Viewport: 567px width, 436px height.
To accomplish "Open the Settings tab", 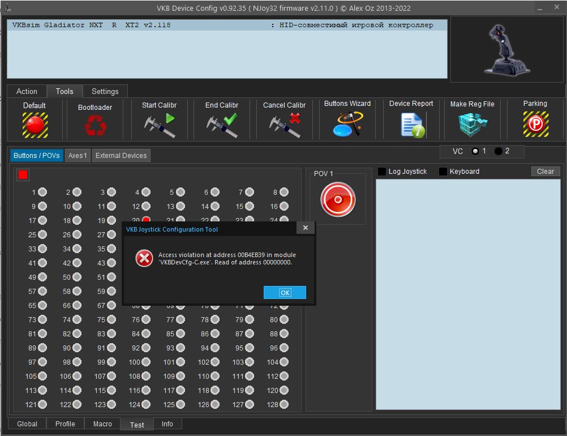I will click(x=105, y=92).
